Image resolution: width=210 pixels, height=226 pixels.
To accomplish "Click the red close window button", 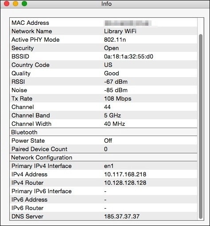I will [7, 4].
